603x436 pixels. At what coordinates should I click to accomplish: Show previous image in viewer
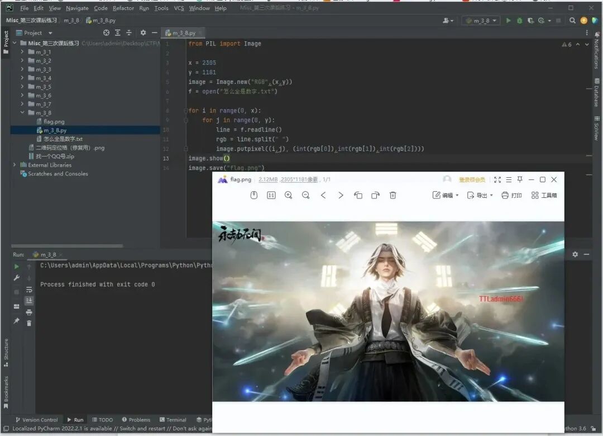point(323,195)
